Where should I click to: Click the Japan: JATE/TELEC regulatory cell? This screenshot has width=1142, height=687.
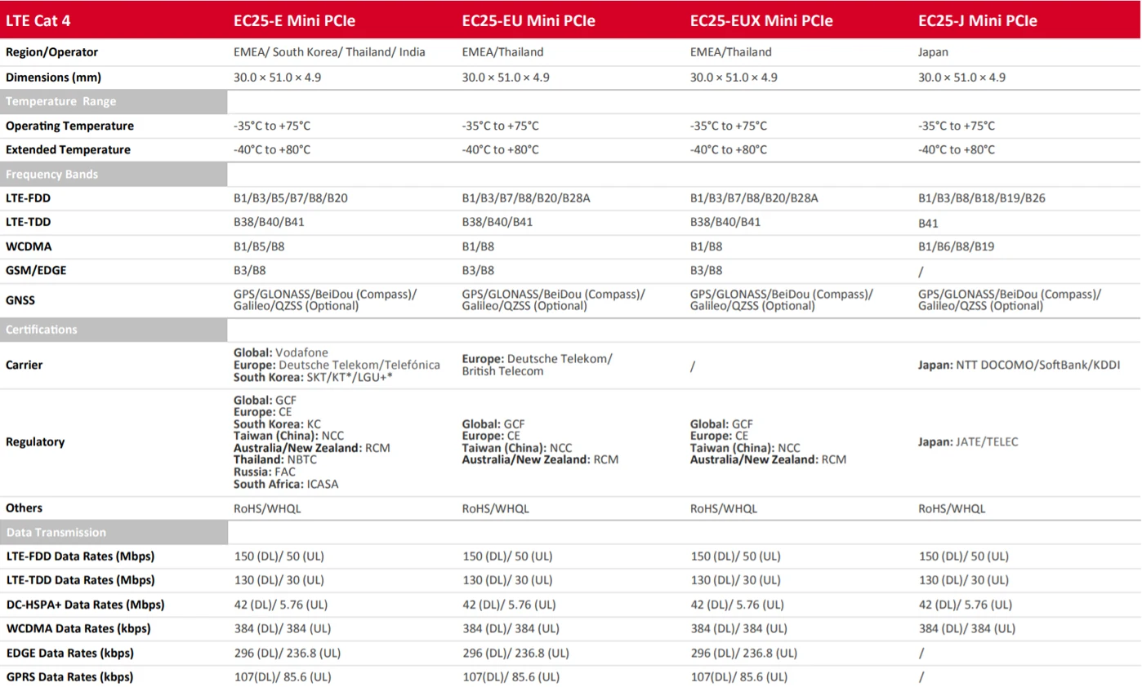[x=969, y=441]
